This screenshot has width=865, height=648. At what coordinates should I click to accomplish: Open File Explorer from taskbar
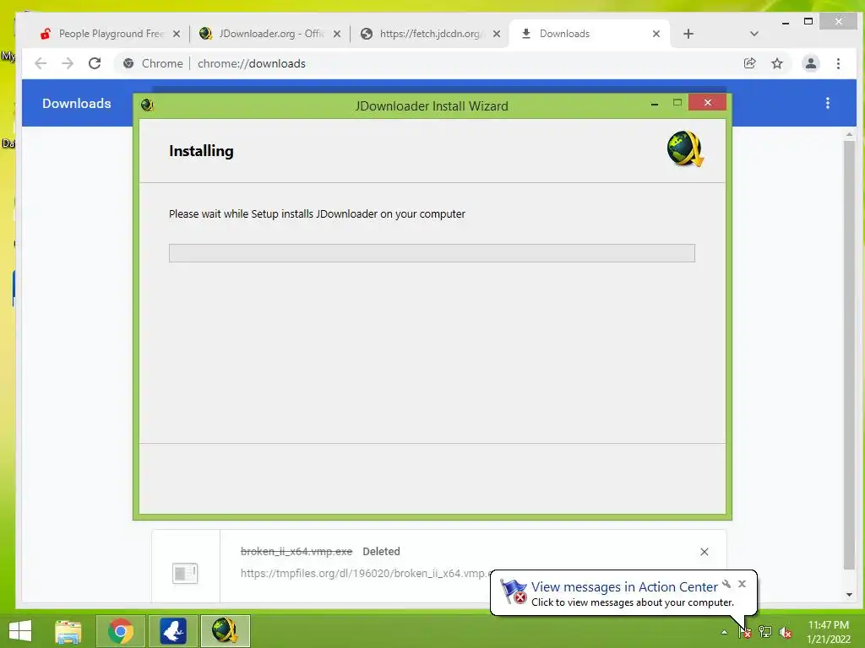click(x=68, y=631)
